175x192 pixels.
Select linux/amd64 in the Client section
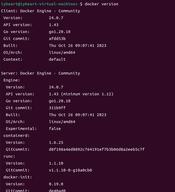[x=62, y=52]
